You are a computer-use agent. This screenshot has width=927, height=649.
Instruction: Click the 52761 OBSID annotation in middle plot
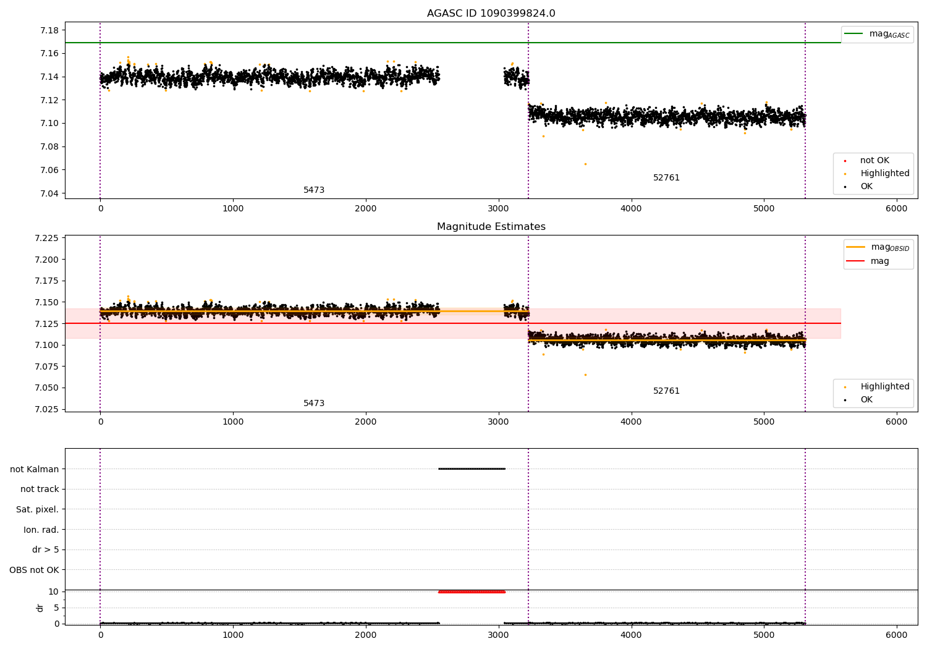[666, 391]
